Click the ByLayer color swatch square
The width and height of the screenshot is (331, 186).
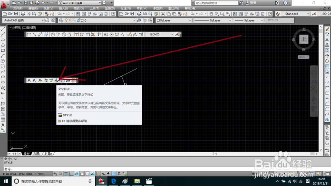[158, 21]
